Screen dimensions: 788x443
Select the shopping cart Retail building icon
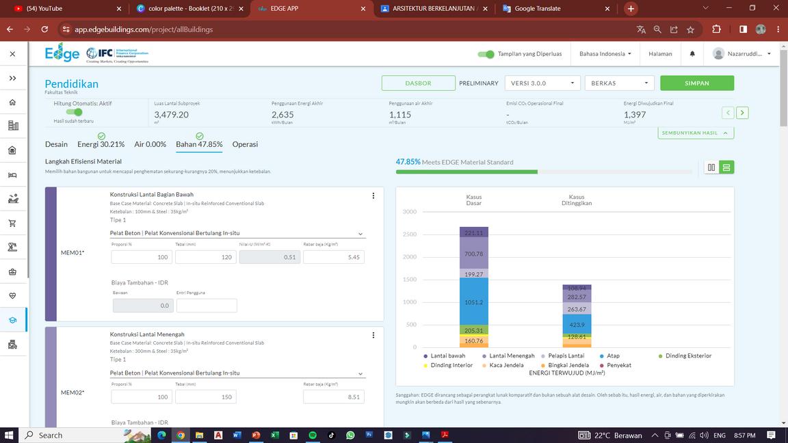12,224
